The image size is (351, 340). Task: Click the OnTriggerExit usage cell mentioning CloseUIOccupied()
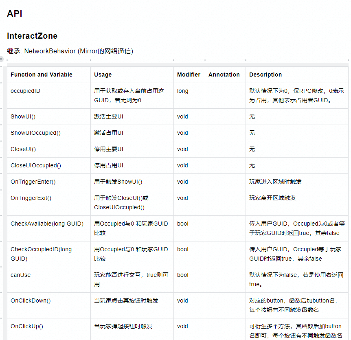tap(132, 203)
